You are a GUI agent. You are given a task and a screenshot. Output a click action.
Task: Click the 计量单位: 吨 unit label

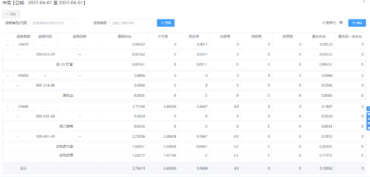(x=333, y=23)
